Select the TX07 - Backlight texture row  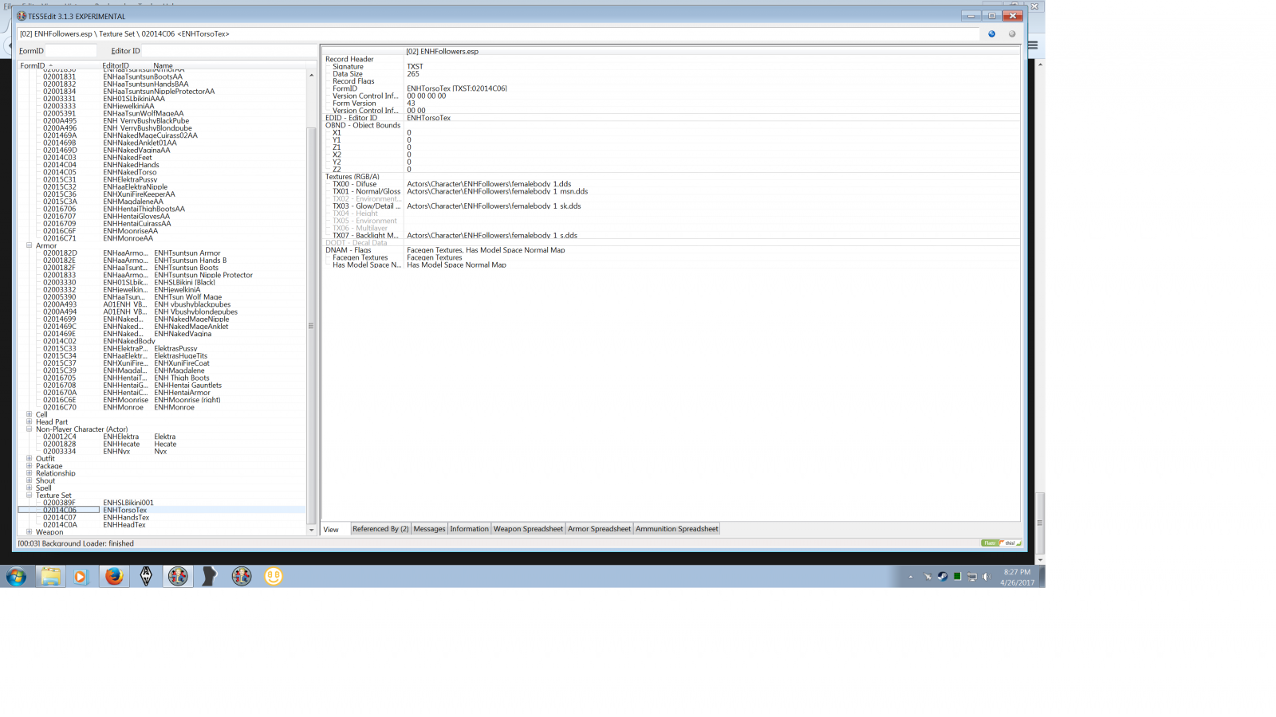[x=671, y=235]
